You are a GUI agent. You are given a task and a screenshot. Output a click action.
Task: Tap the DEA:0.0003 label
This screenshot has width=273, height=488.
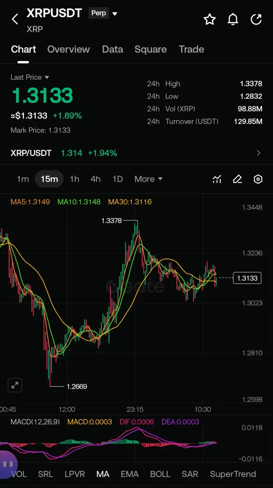click(x=180, y=422)
